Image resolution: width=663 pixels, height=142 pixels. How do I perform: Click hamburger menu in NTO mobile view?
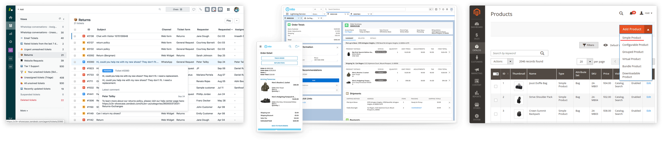[x=260, y=46]
